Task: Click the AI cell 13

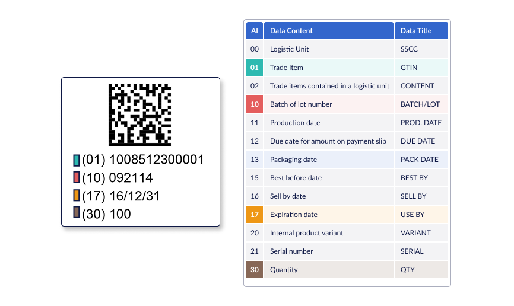Action: tap(255, 160)
